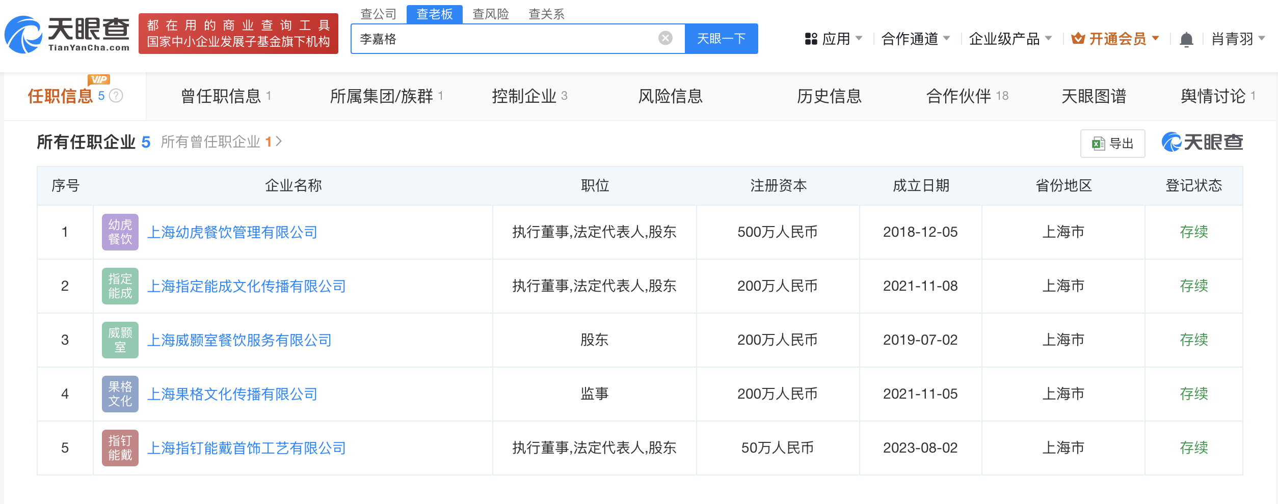Click the 股东 position cell for 威颢室
Image resolution: width=1278 pixels, height=504 pixels.
pyautogui.click(x=595, y=340)
